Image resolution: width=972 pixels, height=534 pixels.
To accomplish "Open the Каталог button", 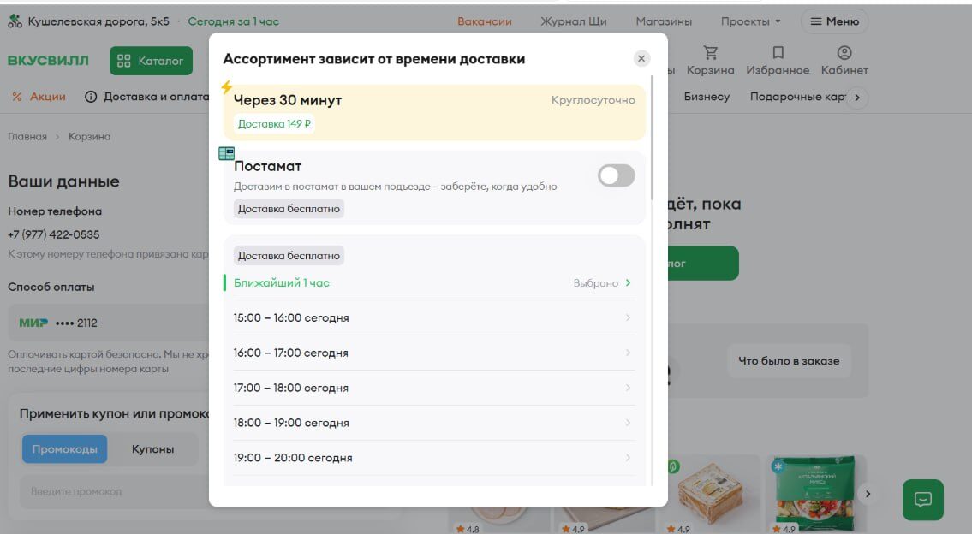I will [151, 61].
